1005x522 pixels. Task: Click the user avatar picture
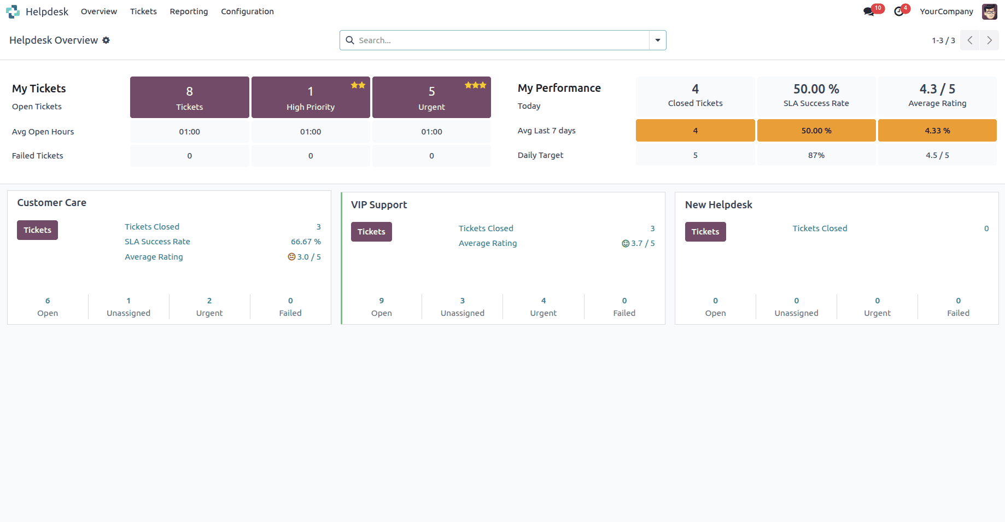point(989,11)
